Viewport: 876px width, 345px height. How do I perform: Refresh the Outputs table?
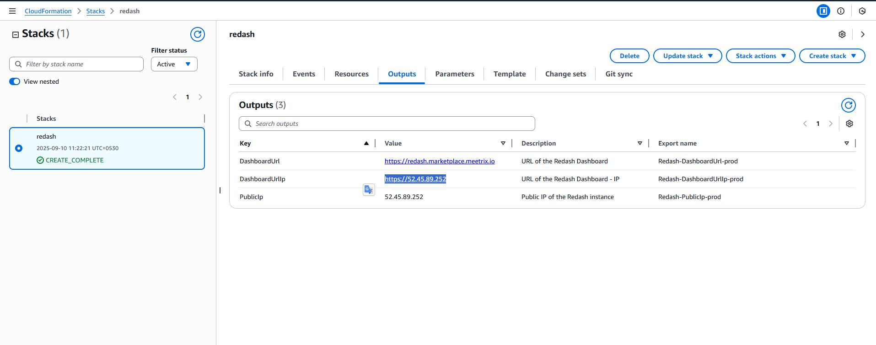(x=849, y=105)
